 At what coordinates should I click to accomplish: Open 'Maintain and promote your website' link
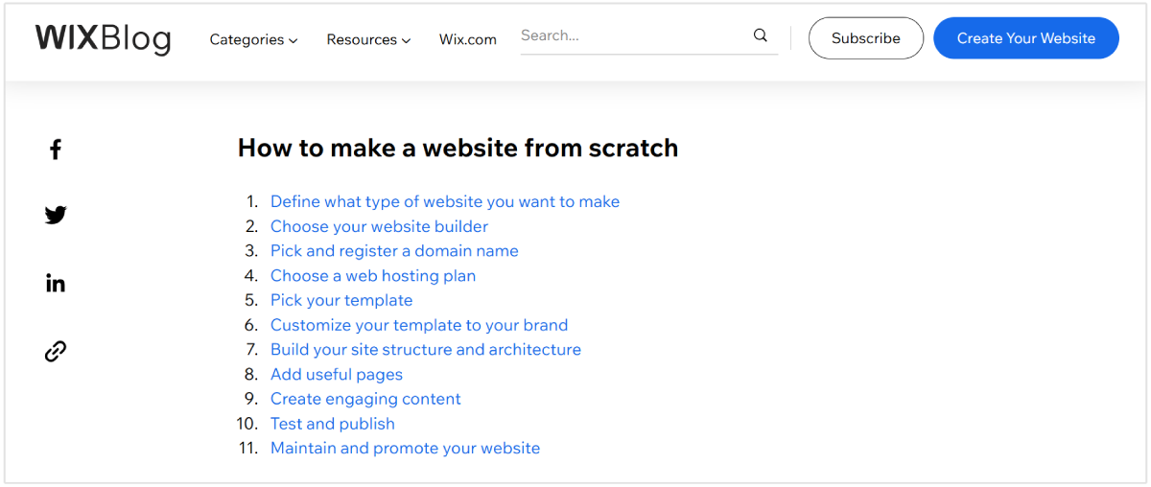click(x=405, y=448)
